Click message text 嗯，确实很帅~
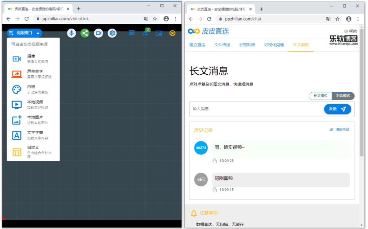 point(230,147)
